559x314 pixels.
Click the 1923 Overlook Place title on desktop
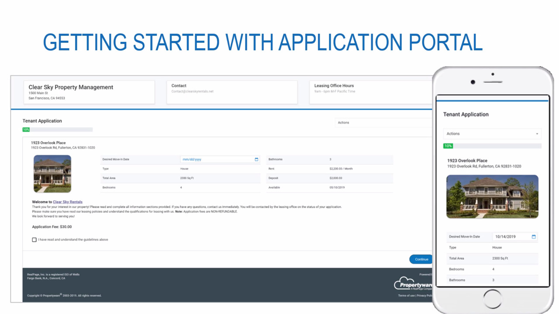coord(48,143)
